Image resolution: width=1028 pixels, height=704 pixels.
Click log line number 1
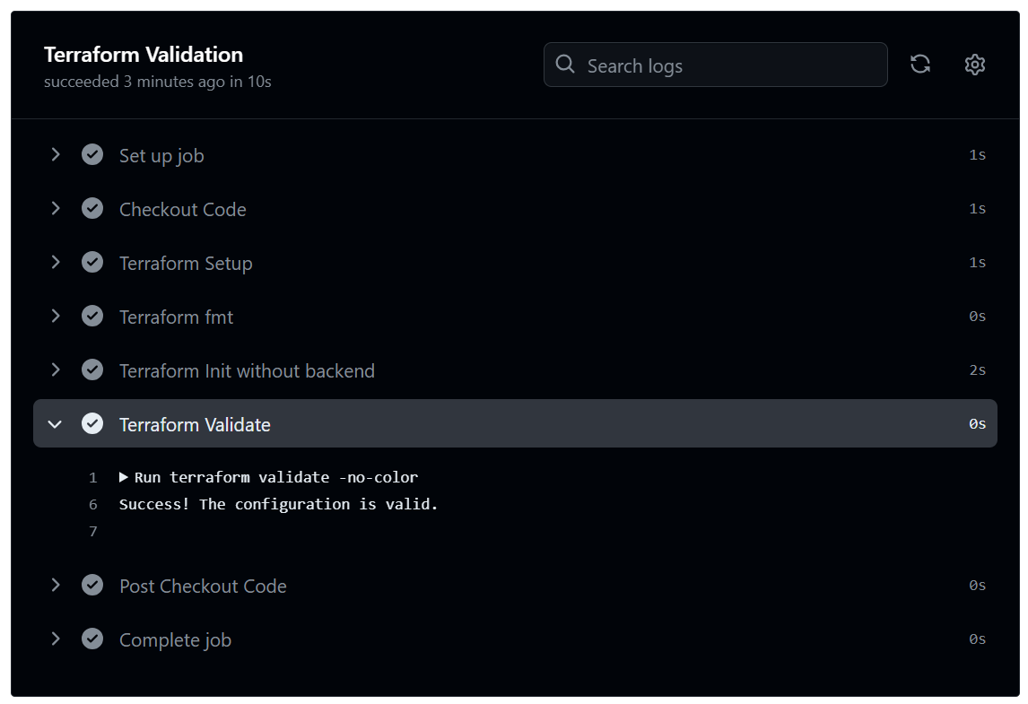[x=93, y=477]
